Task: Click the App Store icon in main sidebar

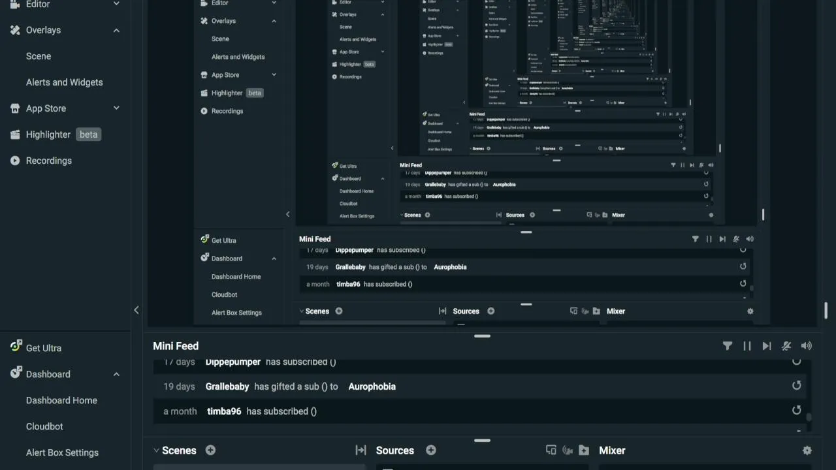Action: (x=15, y=108)
